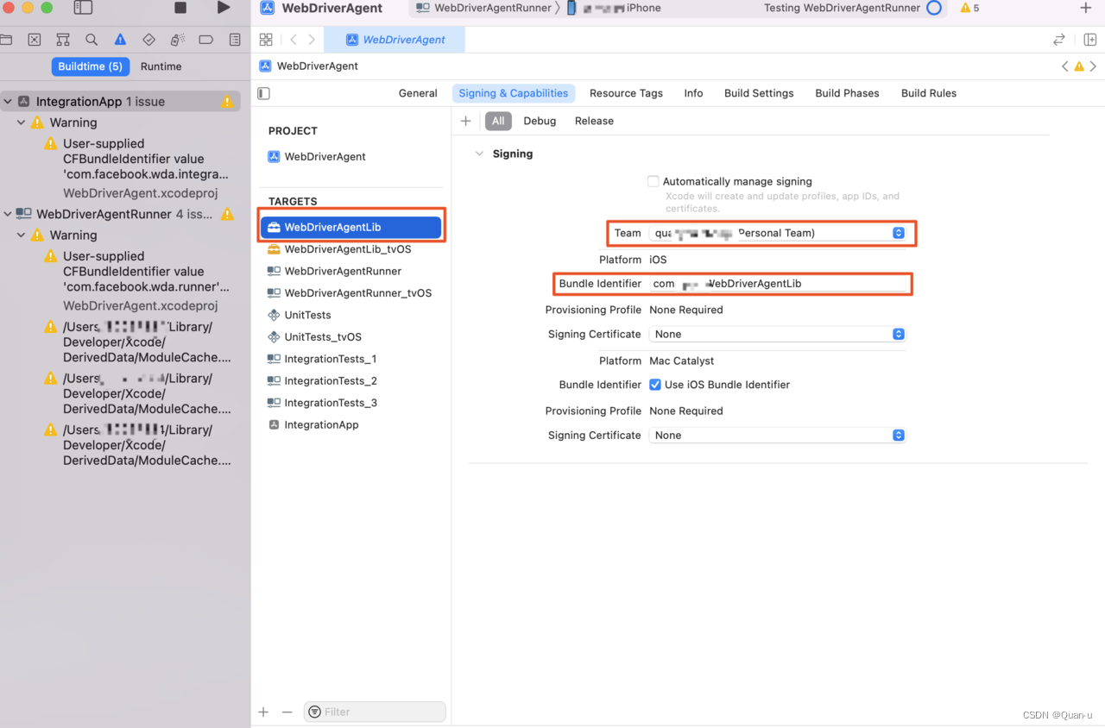Open the breakpoint navigator icon

pyautogui.click(x=205, y=40)
